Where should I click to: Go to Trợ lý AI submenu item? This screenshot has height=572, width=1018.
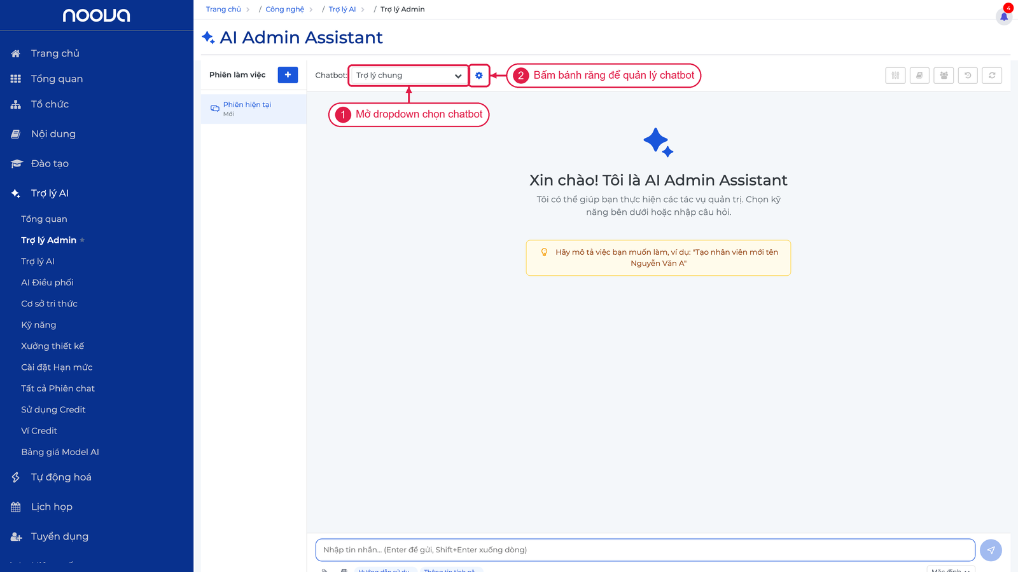[x=38, y=261]
